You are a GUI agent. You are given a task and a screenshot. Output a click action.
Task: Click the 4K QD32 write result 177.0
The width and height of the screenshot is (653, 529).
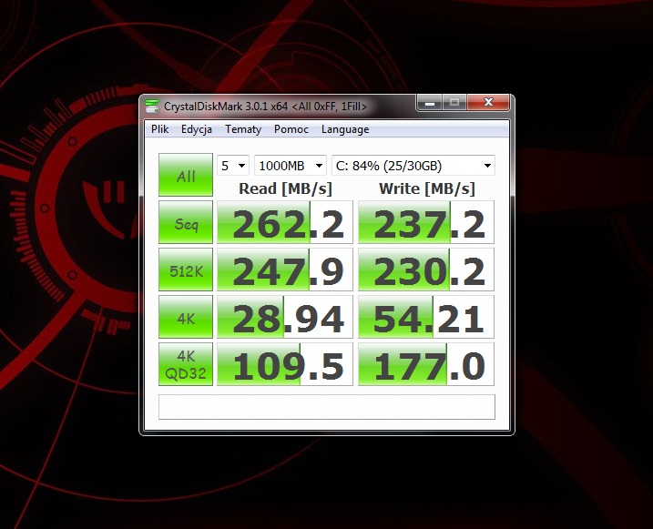[426, 364]
